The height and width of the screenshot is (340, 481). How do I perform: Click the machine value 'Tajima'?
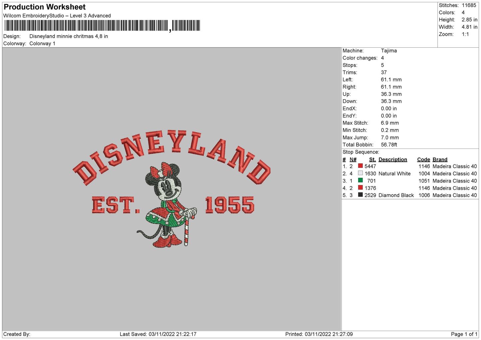(x=389, y=51)
